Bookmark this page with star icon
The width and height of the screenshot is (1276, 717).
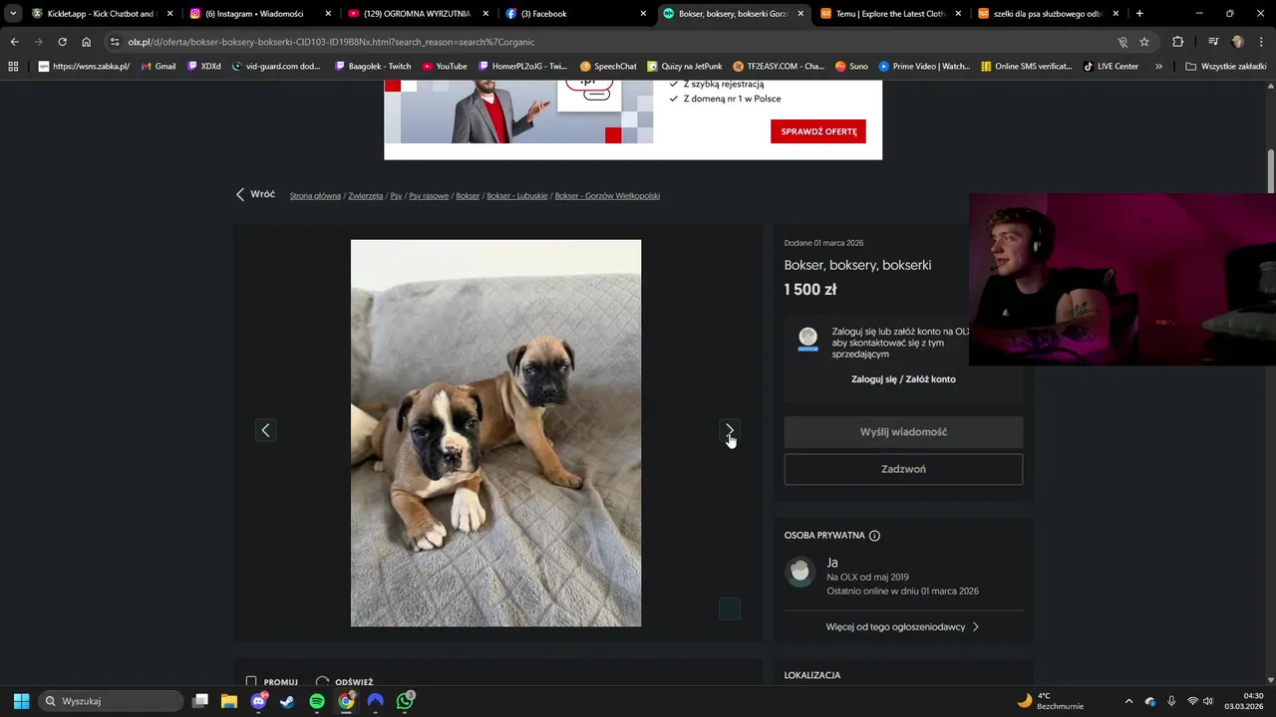pyautogui.click(x=1144, y=42)
